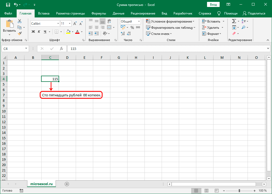Align text to middle of cell

[x=97, y=21]
